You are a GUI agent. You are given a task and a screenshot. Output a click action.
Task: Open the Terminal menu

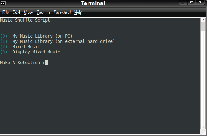coord(62,13)
